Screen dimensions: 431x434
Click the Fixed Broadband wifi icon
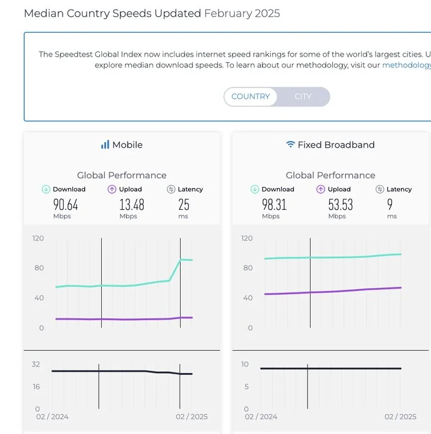(x=291, y=145)
